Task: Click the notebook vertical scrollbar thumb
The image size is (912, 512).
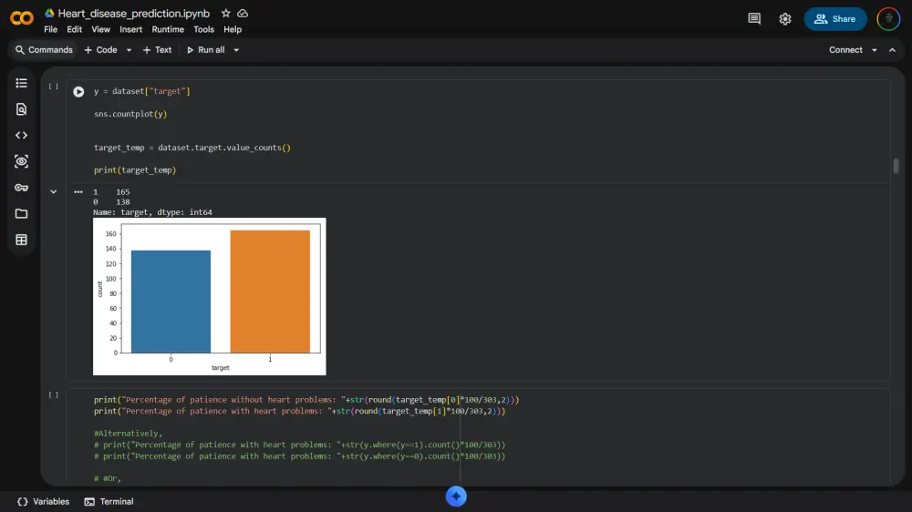Action: (x=896, y=166)
